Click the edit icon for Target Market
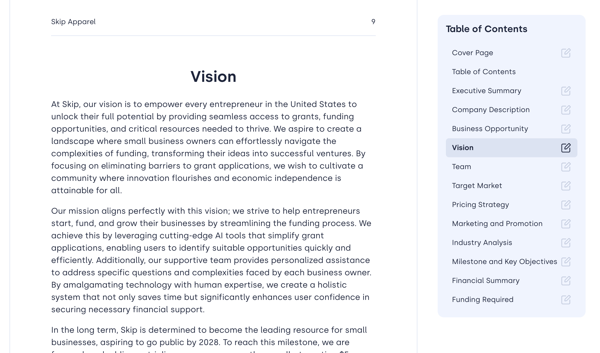 point(566,186)
